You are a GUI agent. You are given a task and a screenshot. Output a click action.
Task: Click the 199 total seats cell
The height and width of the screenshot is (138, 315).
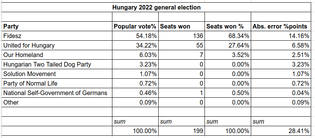click(182, 131)
